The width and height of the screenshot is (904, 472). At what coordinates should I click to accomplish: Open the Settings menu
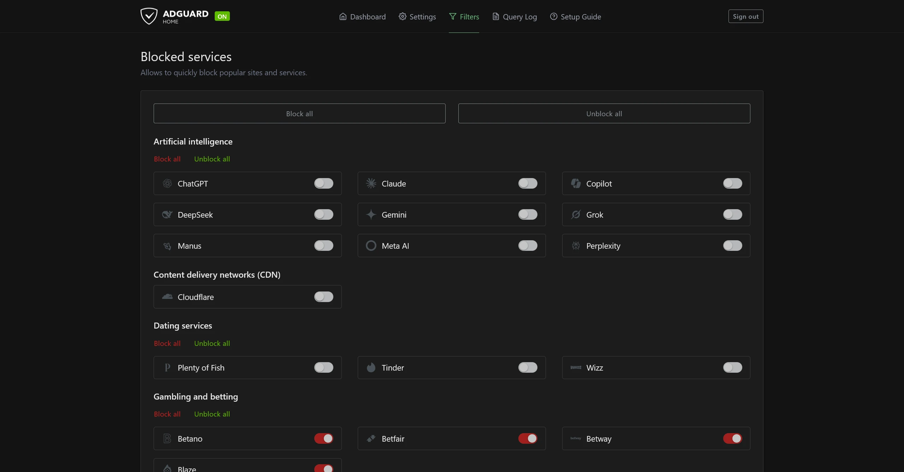[x=417, y=17]
